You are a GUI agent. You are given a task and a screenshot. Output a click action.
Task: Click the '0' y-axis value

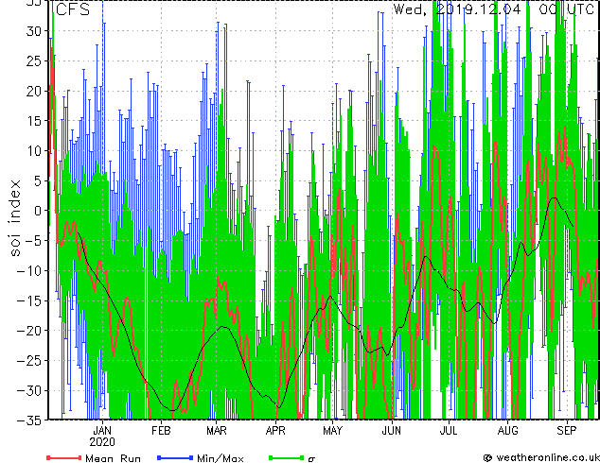point(38,211)
